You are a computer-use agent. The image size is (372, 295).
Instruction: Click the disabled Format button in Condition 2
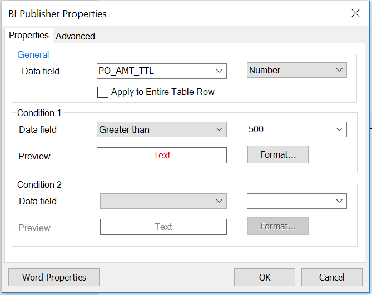pyautogui.click(x=278, y=226)
